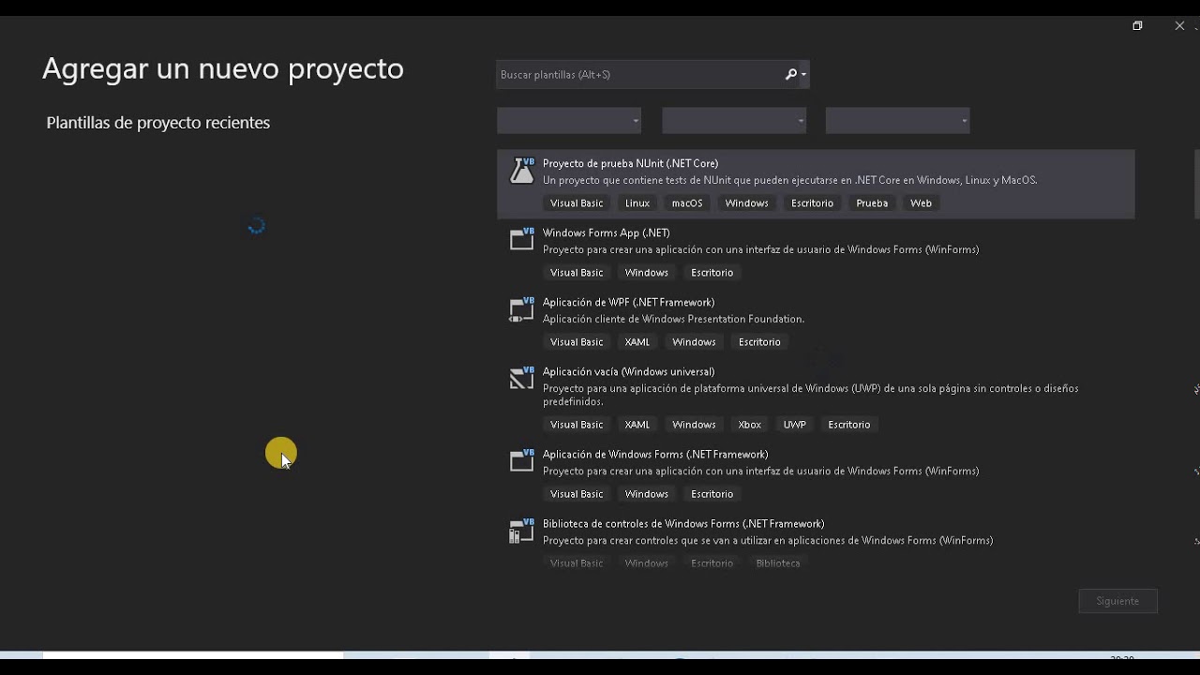
Task: Click the NUnit template description text
Action: point(790,180)
